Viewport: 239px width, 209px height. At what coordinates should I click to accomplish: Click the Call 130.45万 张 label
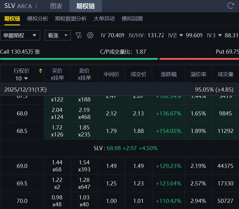[20, 52]
